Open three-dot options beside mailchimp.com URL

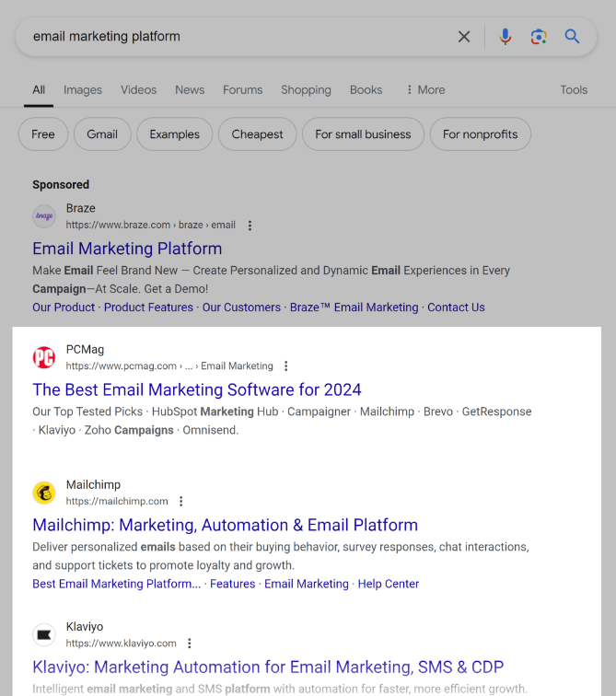[x=181, y=502]
